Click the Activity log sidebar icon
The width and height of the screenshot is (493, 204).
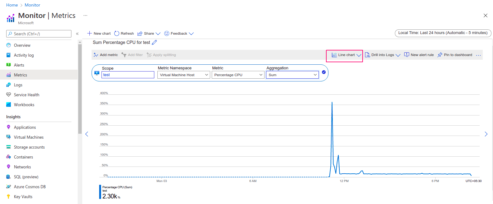coord(8,55)
